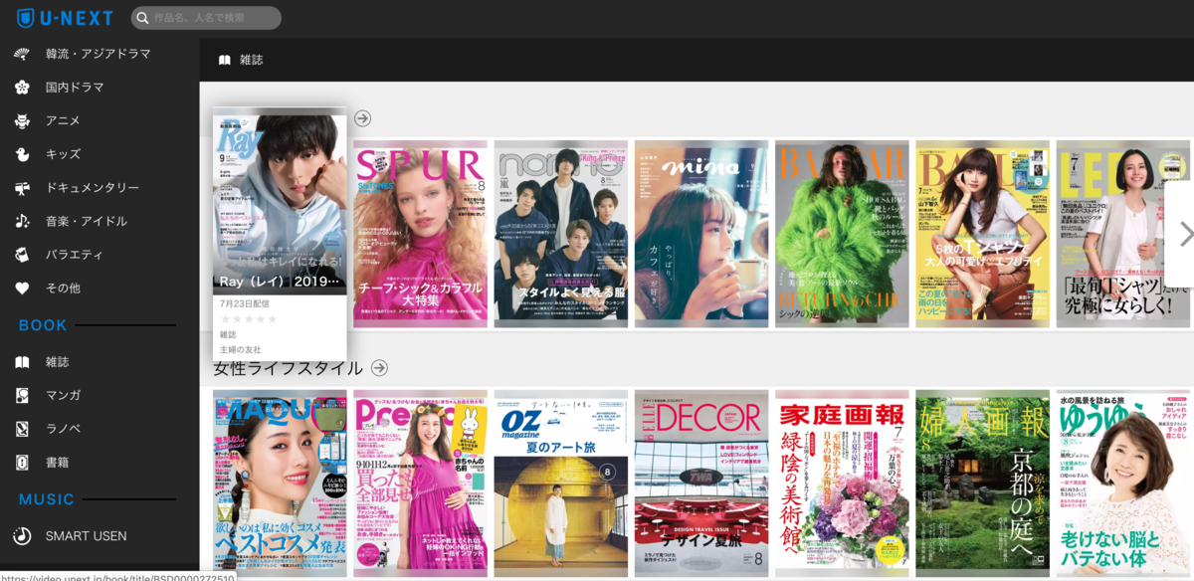1194x581 pixels.
Task: Click the book icon in the 雑誌 page header
Action: (225, 60)
